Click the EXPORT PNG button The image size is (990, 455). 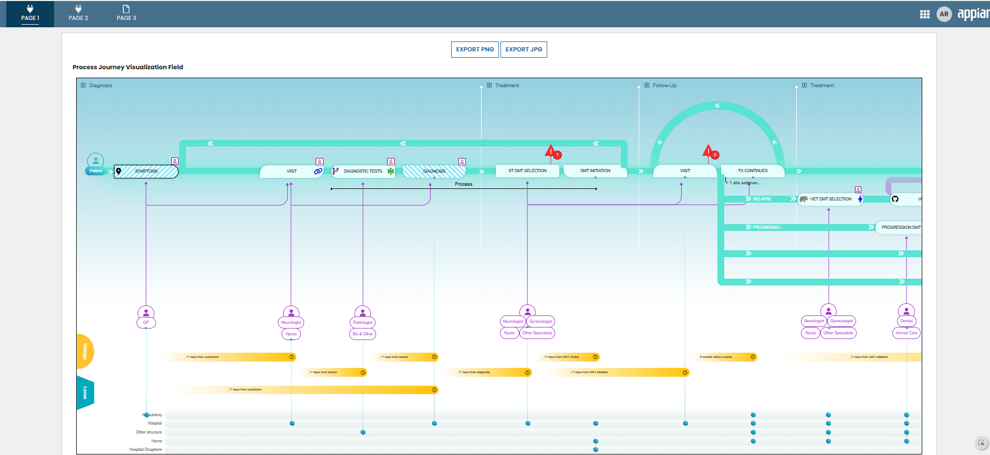pos(475,49)
